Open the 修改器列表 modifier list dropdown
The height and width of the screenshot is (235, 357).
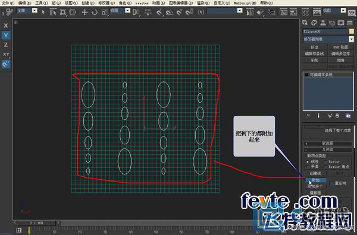[x=328, y=39]
